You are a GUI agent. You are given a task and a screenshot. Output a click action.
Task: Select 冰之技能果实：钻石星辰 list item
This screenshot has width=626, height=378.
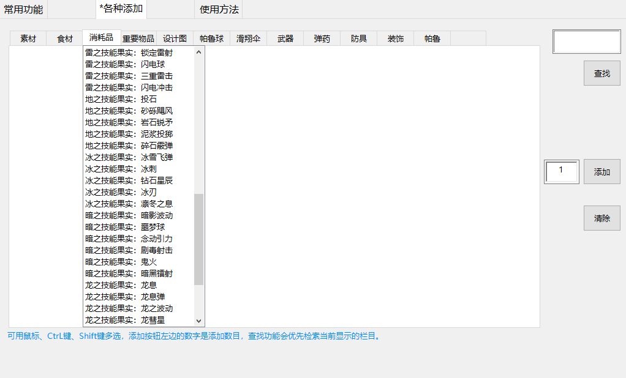(129, 180)
